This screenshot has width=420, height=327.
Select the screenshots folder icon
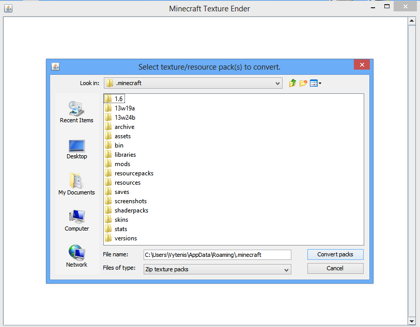click(108, 201)
